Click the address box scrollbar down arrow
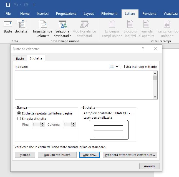The image size is (179, 177). (155, 97)
